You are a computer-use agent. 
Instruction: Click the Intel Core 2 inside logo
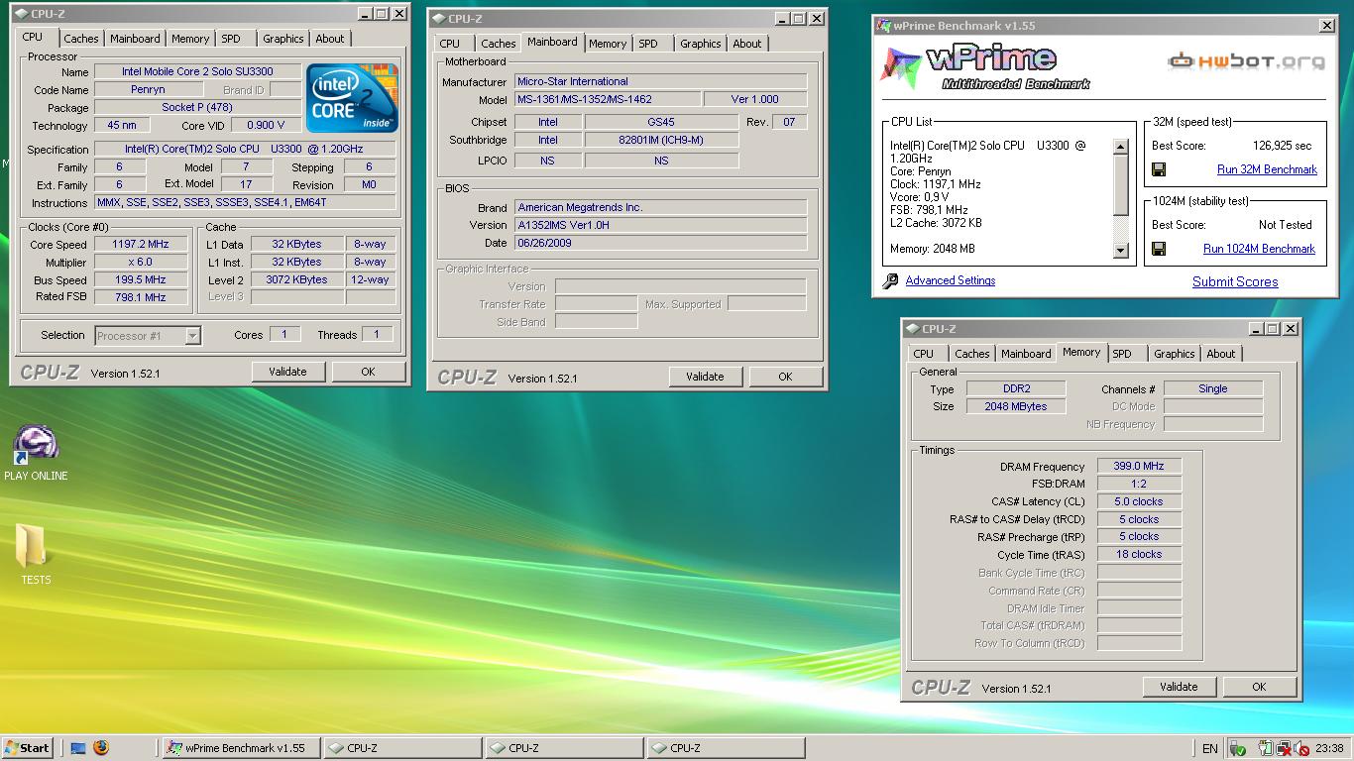pos(353,98)
